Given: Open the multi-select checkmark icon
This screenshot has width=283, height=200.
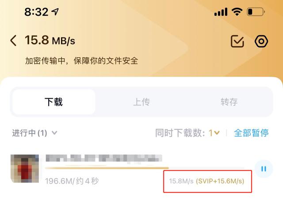Looking at the screenshot, I should coord(237,41).
